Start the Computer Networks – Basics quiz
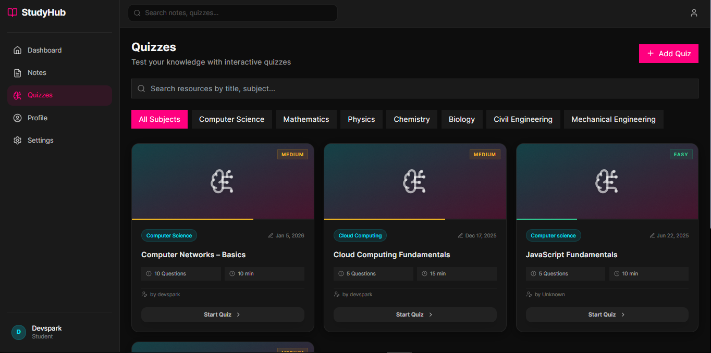Screen dimensions: 711x353 pos(223,314)
